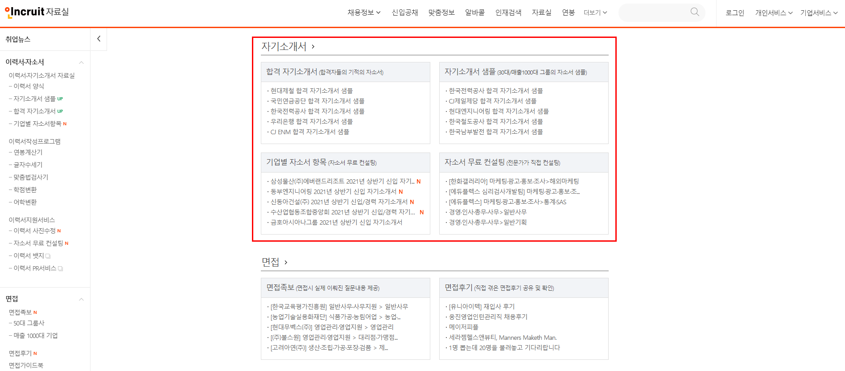Open 삼성물산 에버랜드리조트 2021 자기소개서 item
Image resolution: width=845 pixels, height=371 pixels.
coord(342,181)
